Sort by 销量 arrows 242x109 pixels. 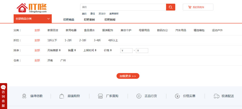75,50
